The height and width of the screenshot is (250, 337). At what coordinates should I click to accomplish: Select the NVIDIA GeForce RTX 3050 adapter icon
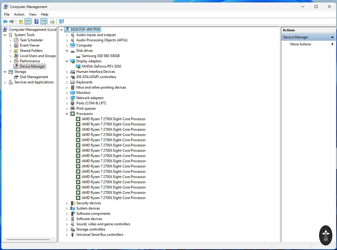coord(78,66)
